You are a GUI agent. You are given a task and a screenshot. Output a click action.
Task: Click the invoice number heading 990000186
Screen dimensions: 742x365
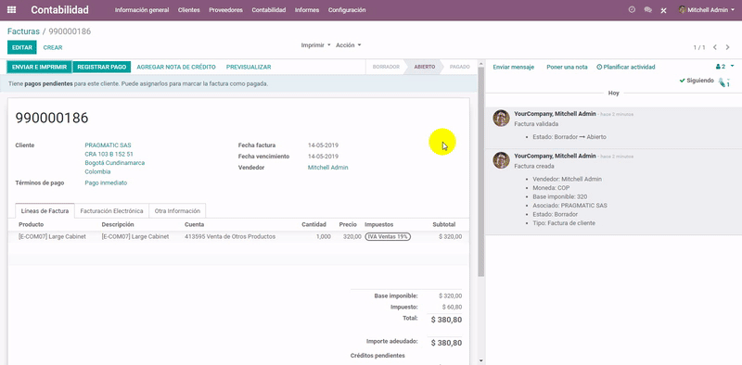tap(52, 119)
